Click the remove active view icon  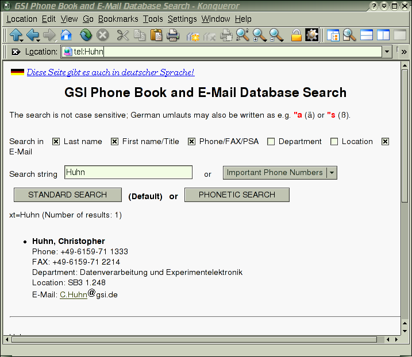(x=400, y=35)
